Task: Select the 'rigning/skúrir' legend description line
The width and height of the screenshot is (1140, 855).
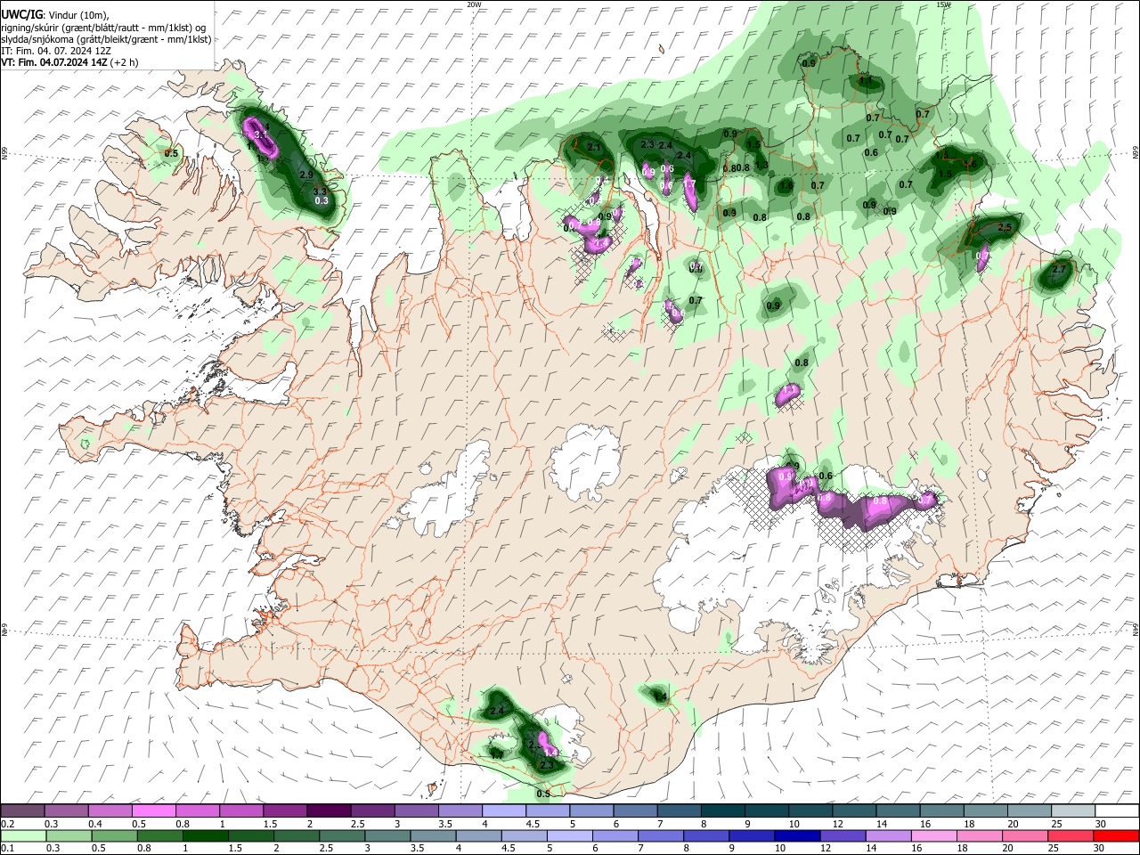Action: [x=104, y=28]
